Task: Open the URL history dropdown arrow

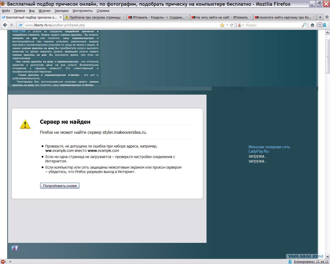Action: pos(227,25)
